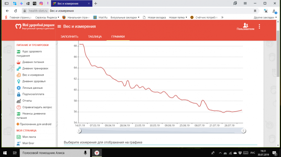Click the bookmark icon in address bar
281x157 pixels.
click(x=255, y=11)
